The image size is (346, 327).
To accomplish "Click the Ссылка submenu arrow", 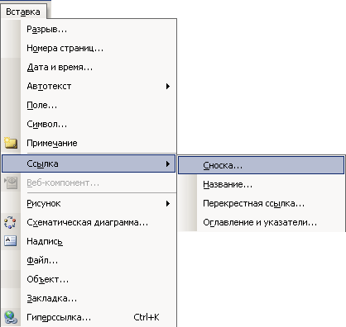I will pyautogui.click(x=168, y=164).
